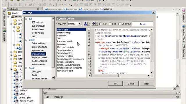Switch to the Smarty.class.php editor tab

click(89, 10)
